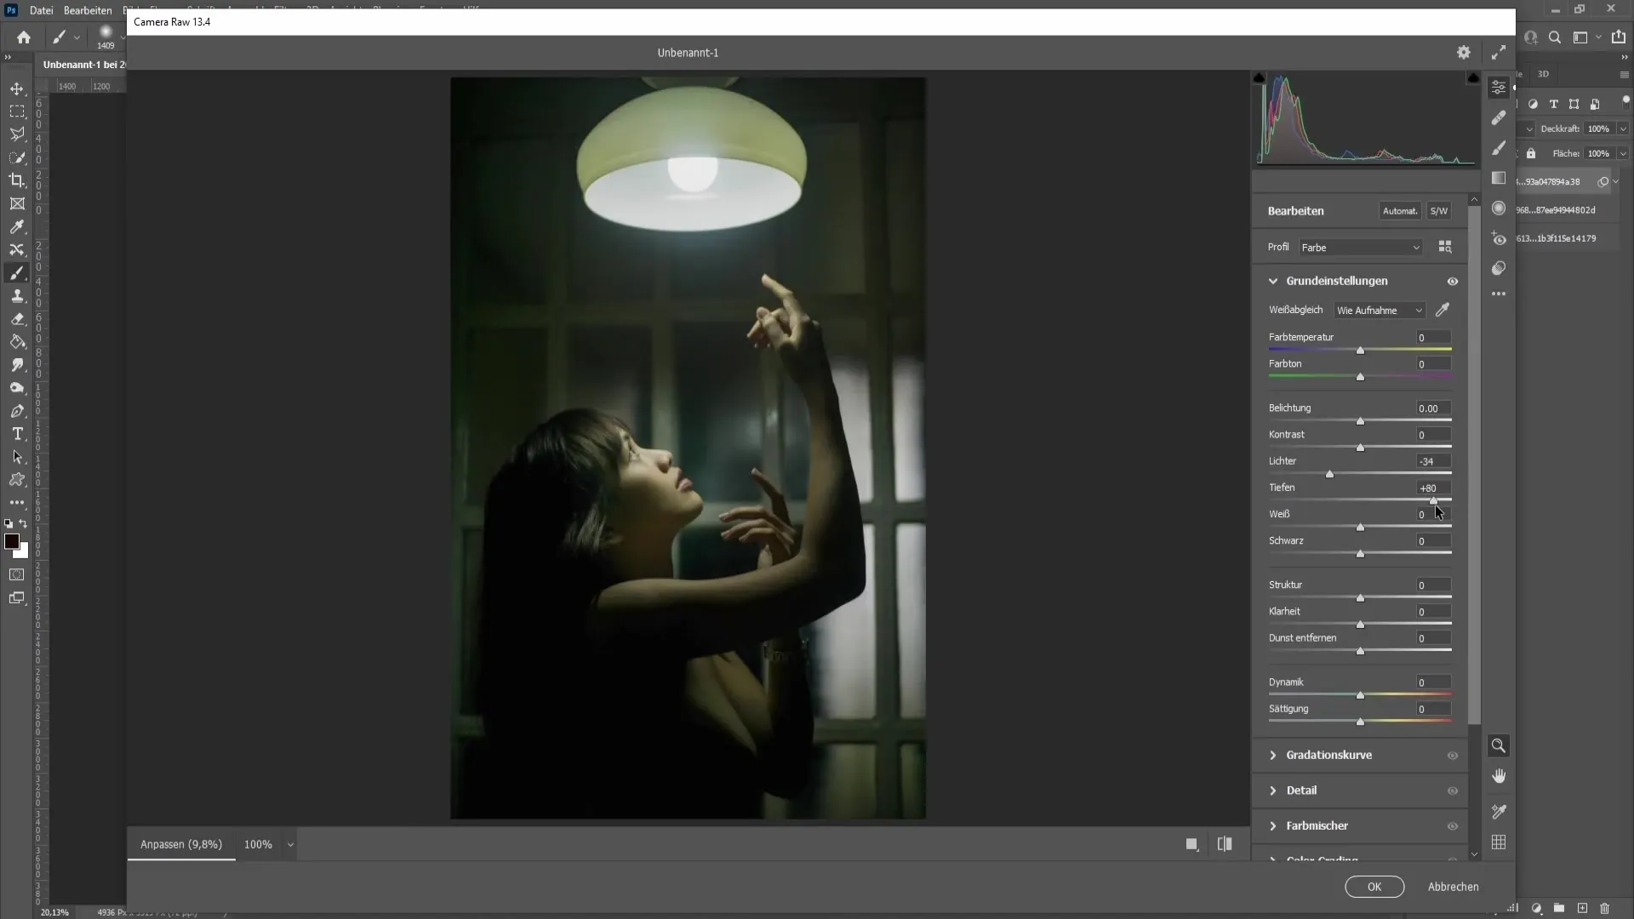Viewport: 1634px width, 919px height.
Task: Convert to black and white with S/W
Action: [1439, 211]
